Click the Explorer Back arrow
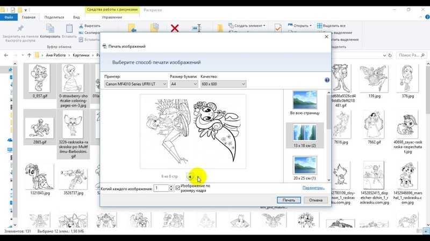Image resolution: width=430 pixels, height=241 pixels. pos(6,55)
